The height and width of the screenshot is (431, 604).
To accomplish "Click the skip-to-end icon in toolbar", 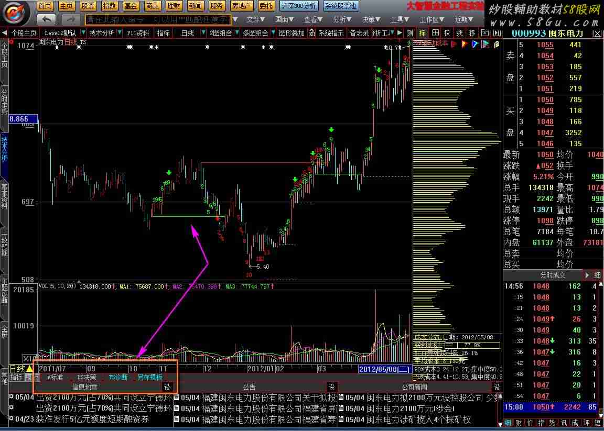I will pyautogui.click(x=497, y=33).
